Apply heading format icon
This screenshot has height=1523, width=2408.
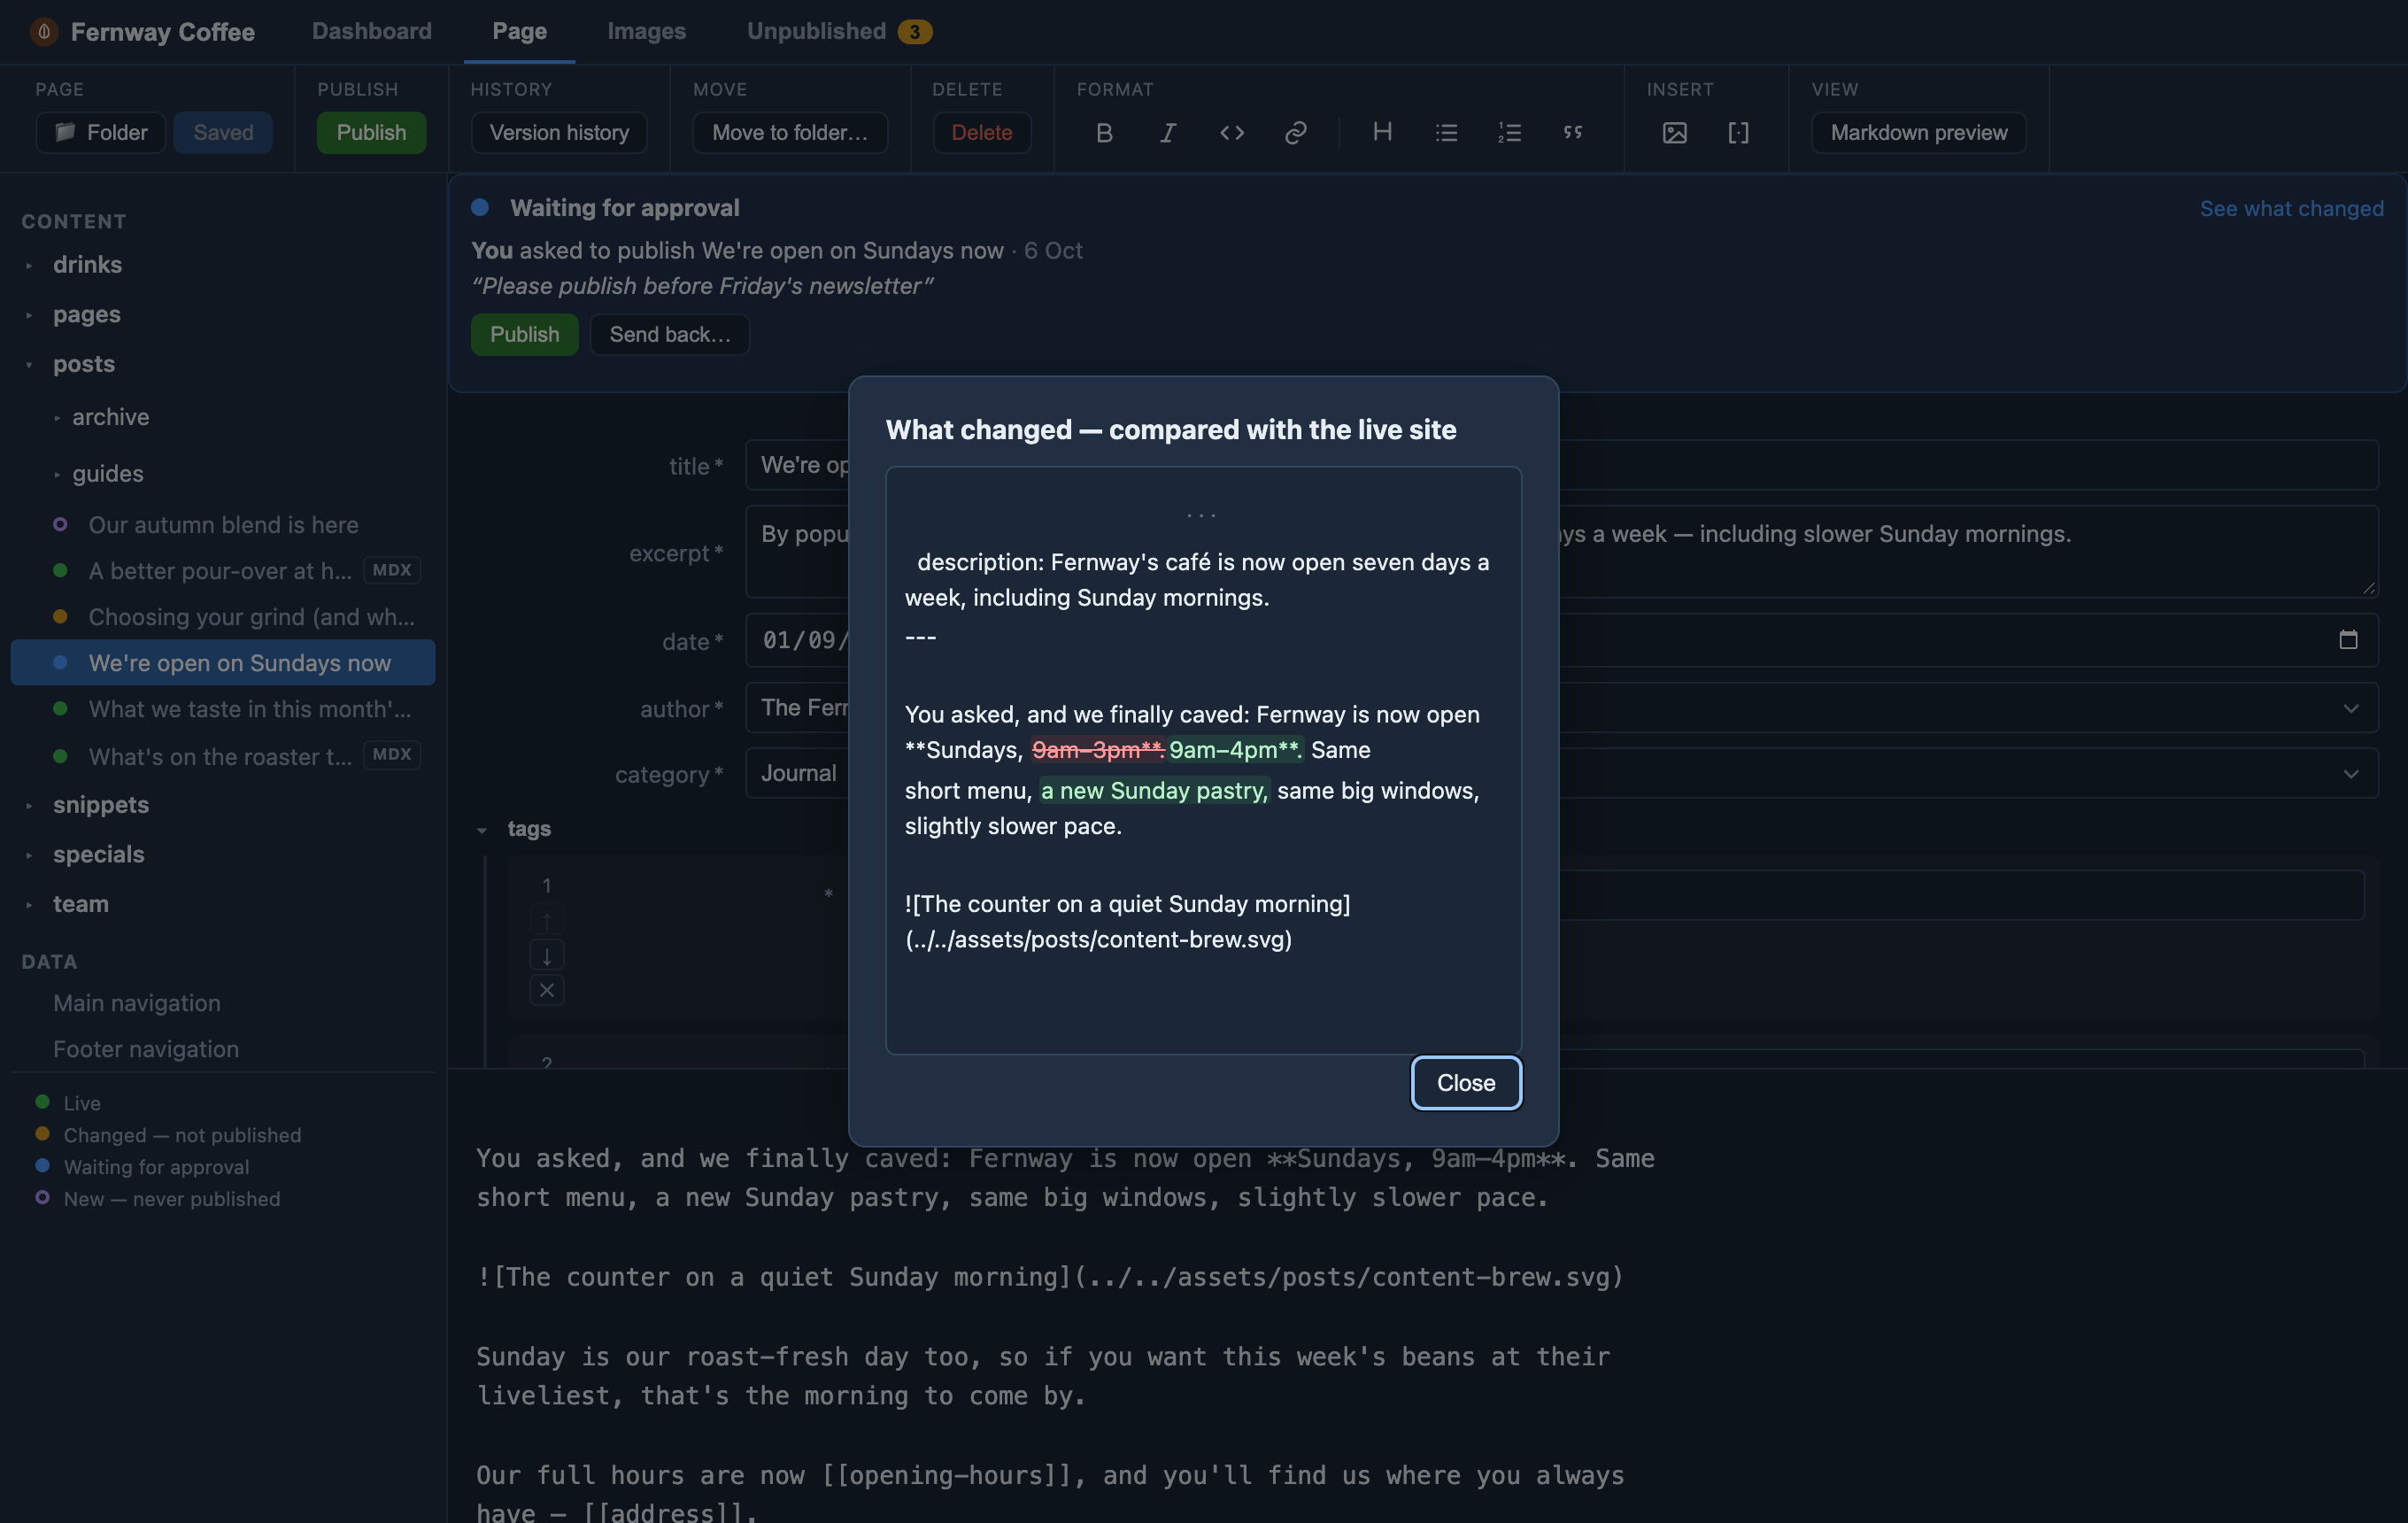[1382, 133]
